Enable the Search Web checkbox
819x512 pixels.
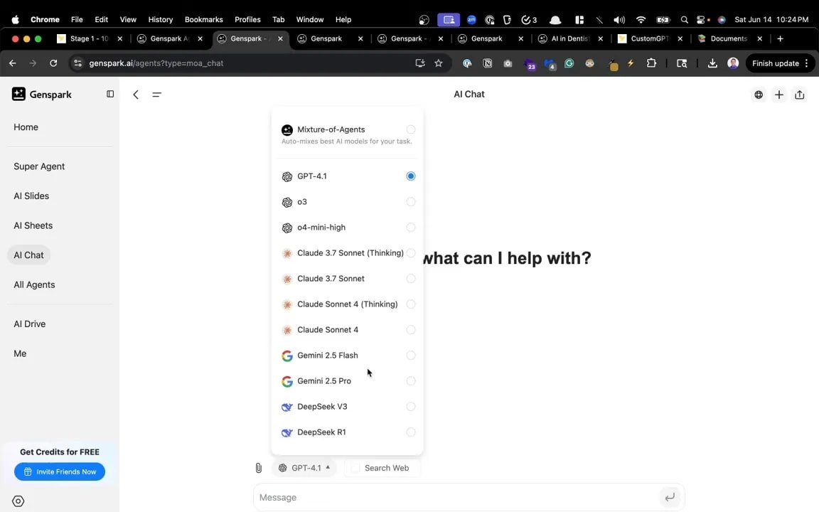click(355, 467)
